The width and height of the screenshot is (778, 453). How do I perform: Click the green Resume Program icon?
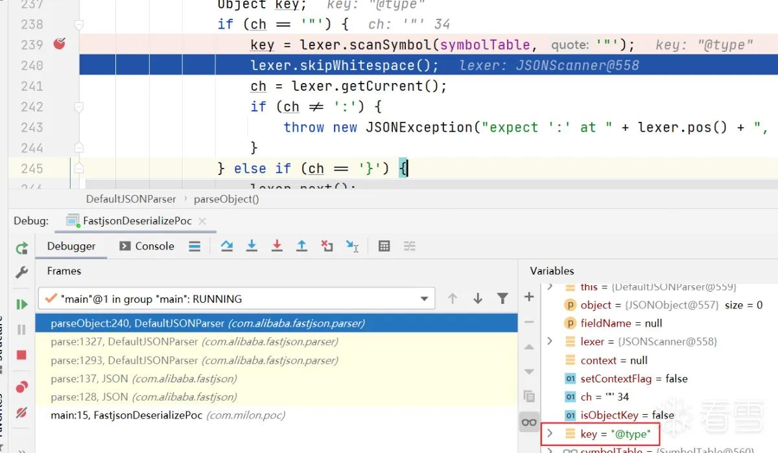tap(21, 304)
